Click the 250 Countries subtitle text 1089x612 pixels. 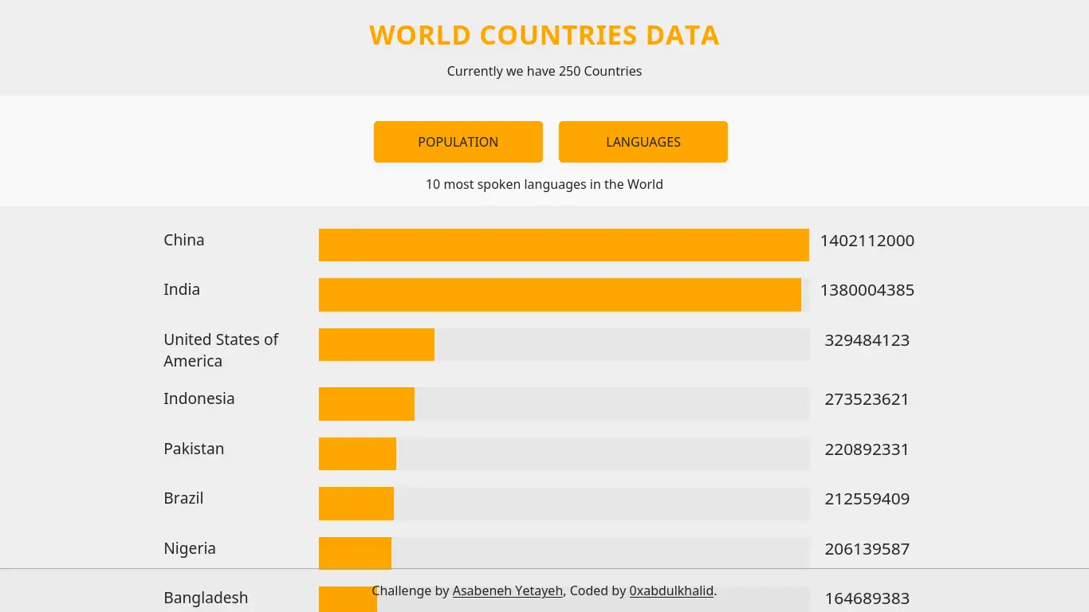(544, 71)
